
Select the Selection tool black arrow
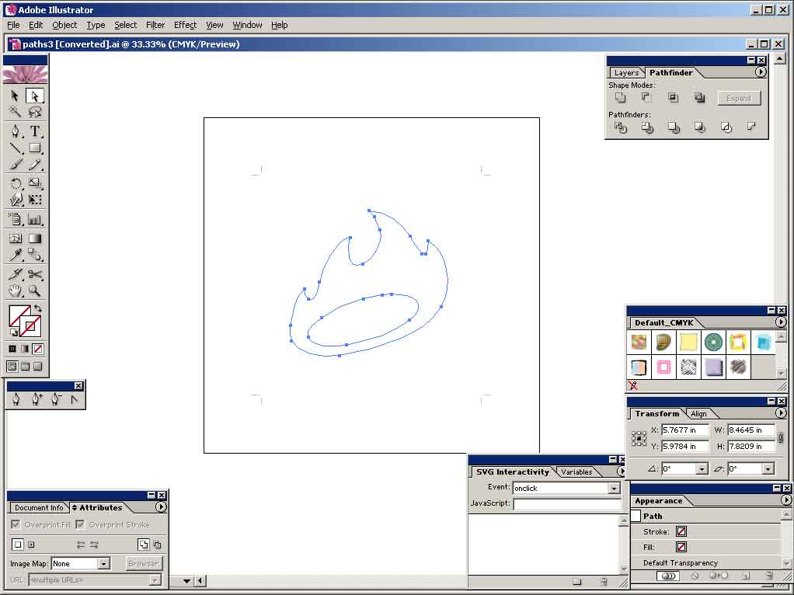coord(15,96)
